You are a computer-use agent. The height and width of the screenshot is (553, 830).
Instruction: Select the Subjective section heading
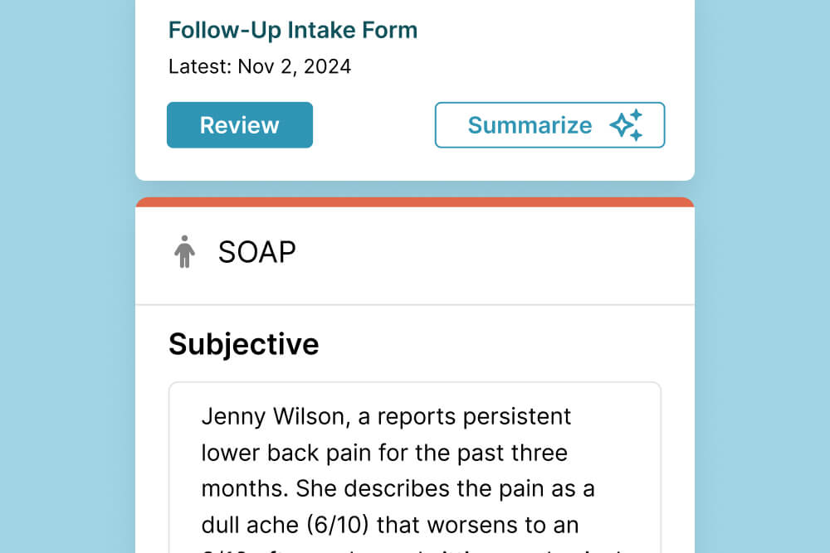pos(244,343)
